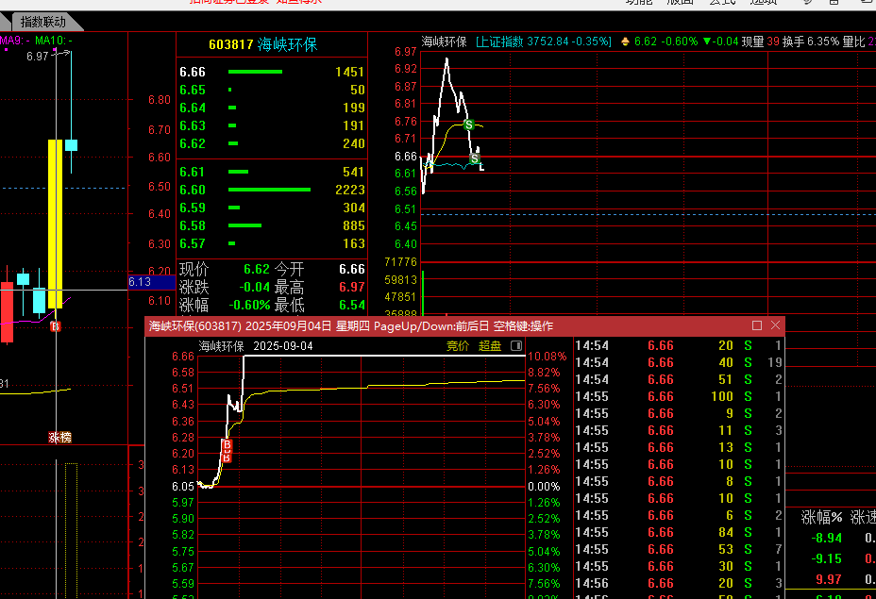Click the 603817 海峡环保 stock title
The width and height of the screenshot is (876, 599).
[x=263, y=44]
